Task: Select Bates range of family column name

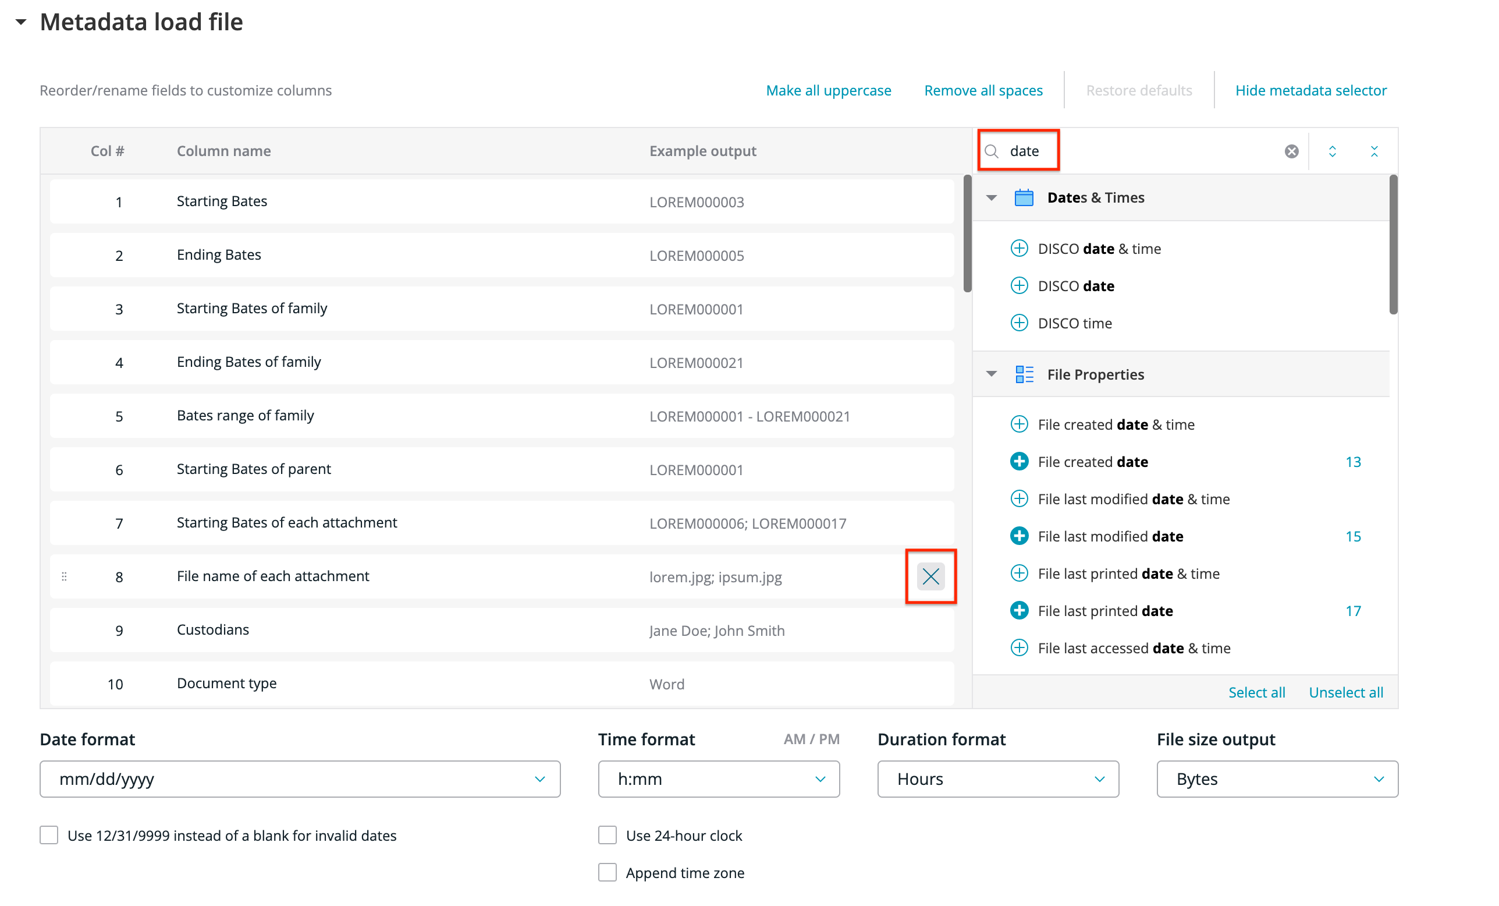Action: (x=245, y=415)
